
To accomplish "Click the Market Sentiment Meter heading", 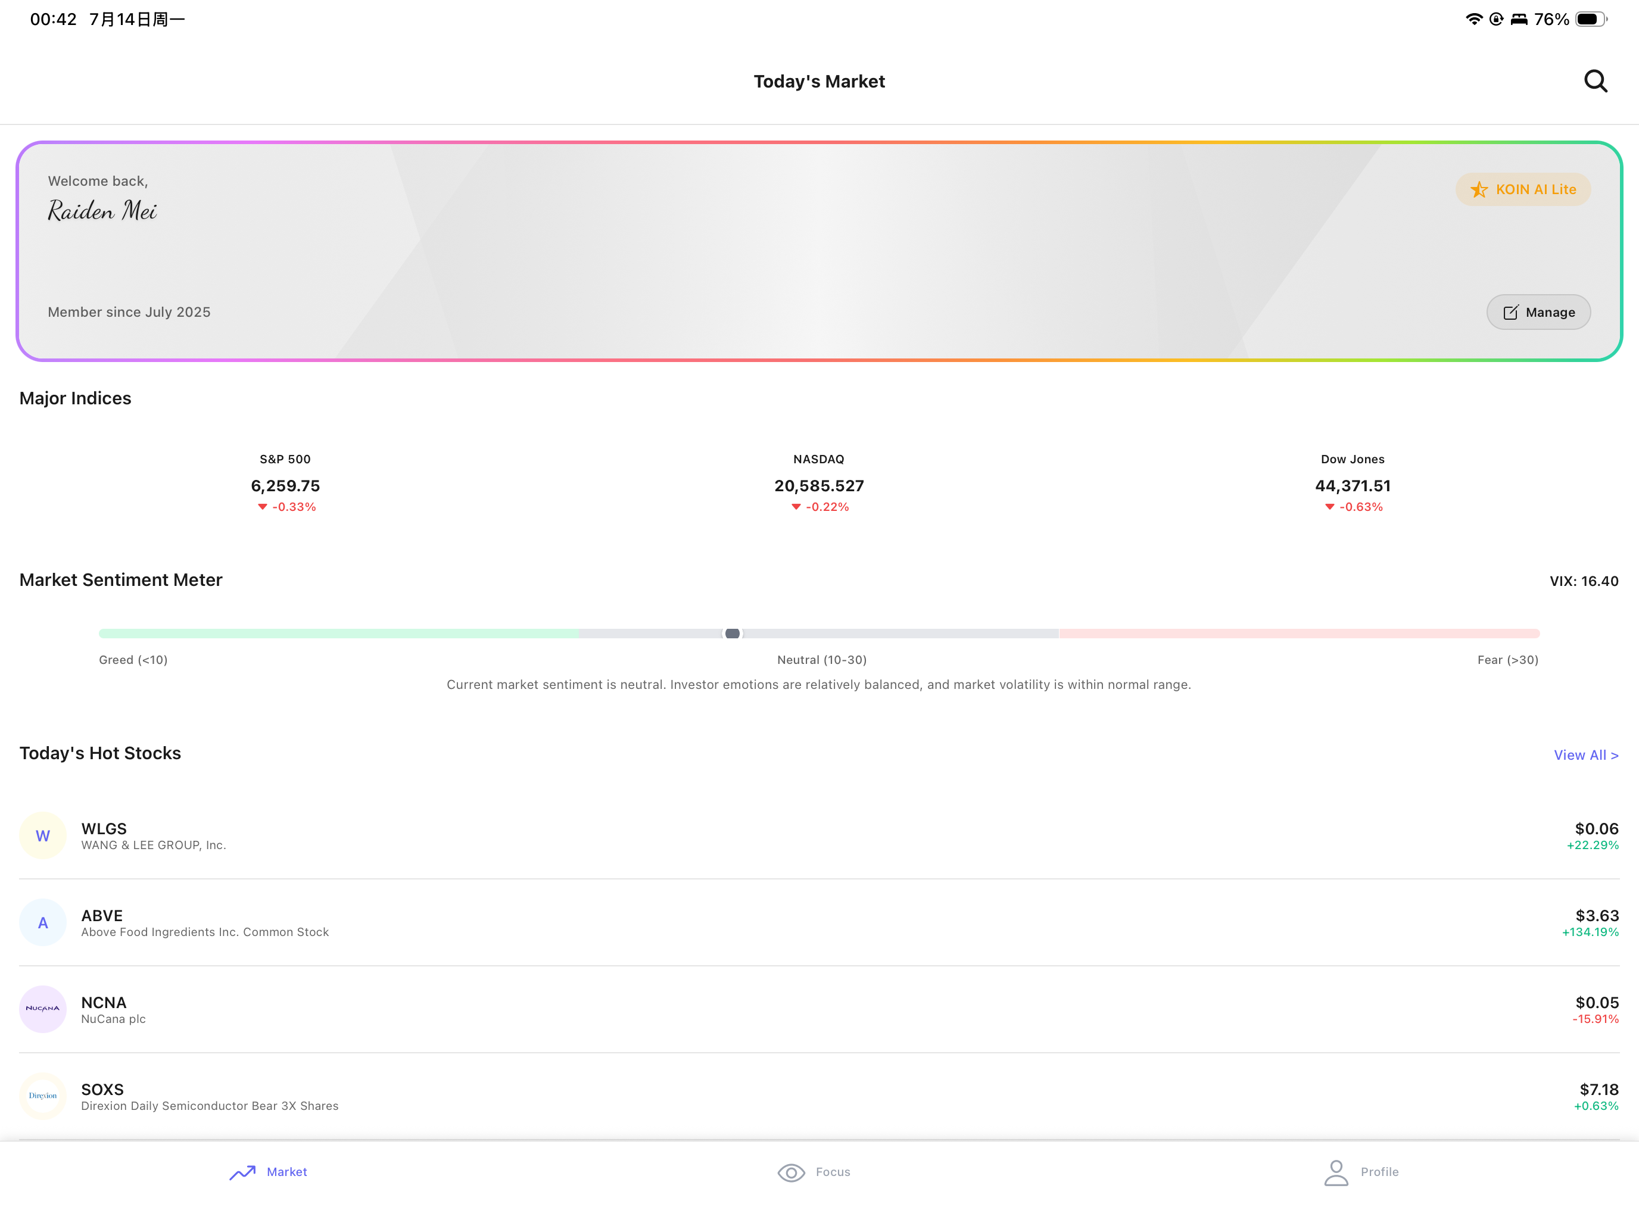I will click(121, 579).
